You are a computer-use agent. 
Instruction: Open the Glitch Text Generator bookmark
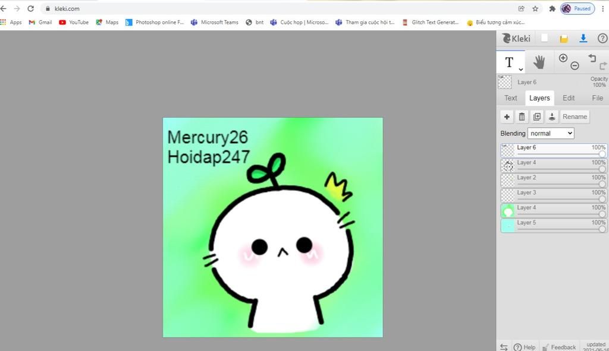tap(431, 23)
